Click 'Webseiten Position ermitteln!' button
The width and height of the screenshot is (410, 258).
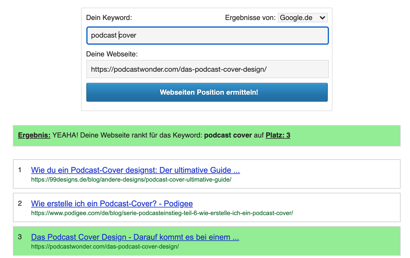coord(207,92)
